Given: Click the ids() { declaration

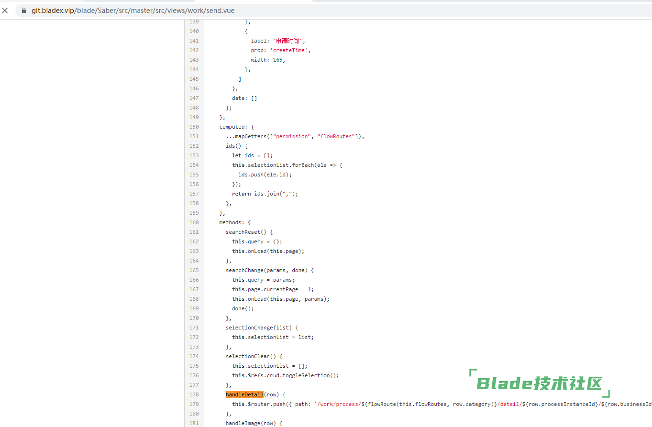Looking at the screenshot, I should [x=237, y=146].
